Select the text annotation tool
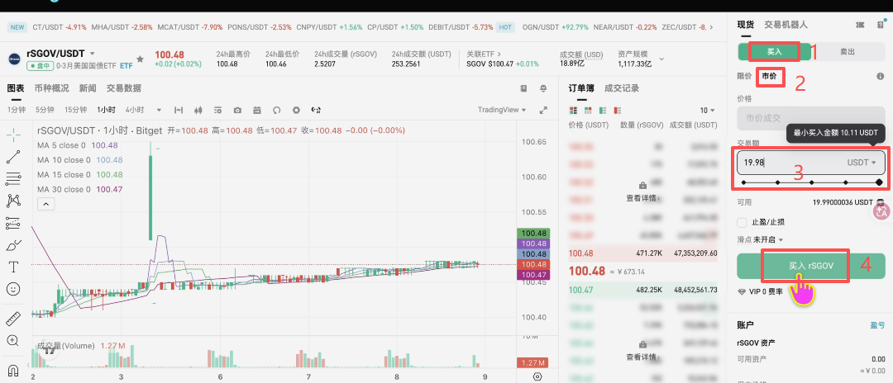This screenshot has width=893, height=383. point(14,267)
